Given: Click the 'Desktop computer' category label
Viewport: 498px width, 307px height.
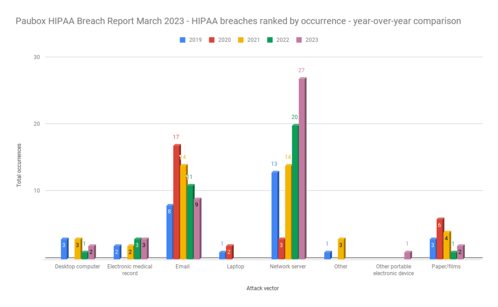Looking at the screenshot, I should [x=77, y=267].
